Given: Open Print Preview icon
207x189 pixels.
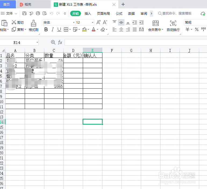Looking at the screenshot, I should 45,13.
